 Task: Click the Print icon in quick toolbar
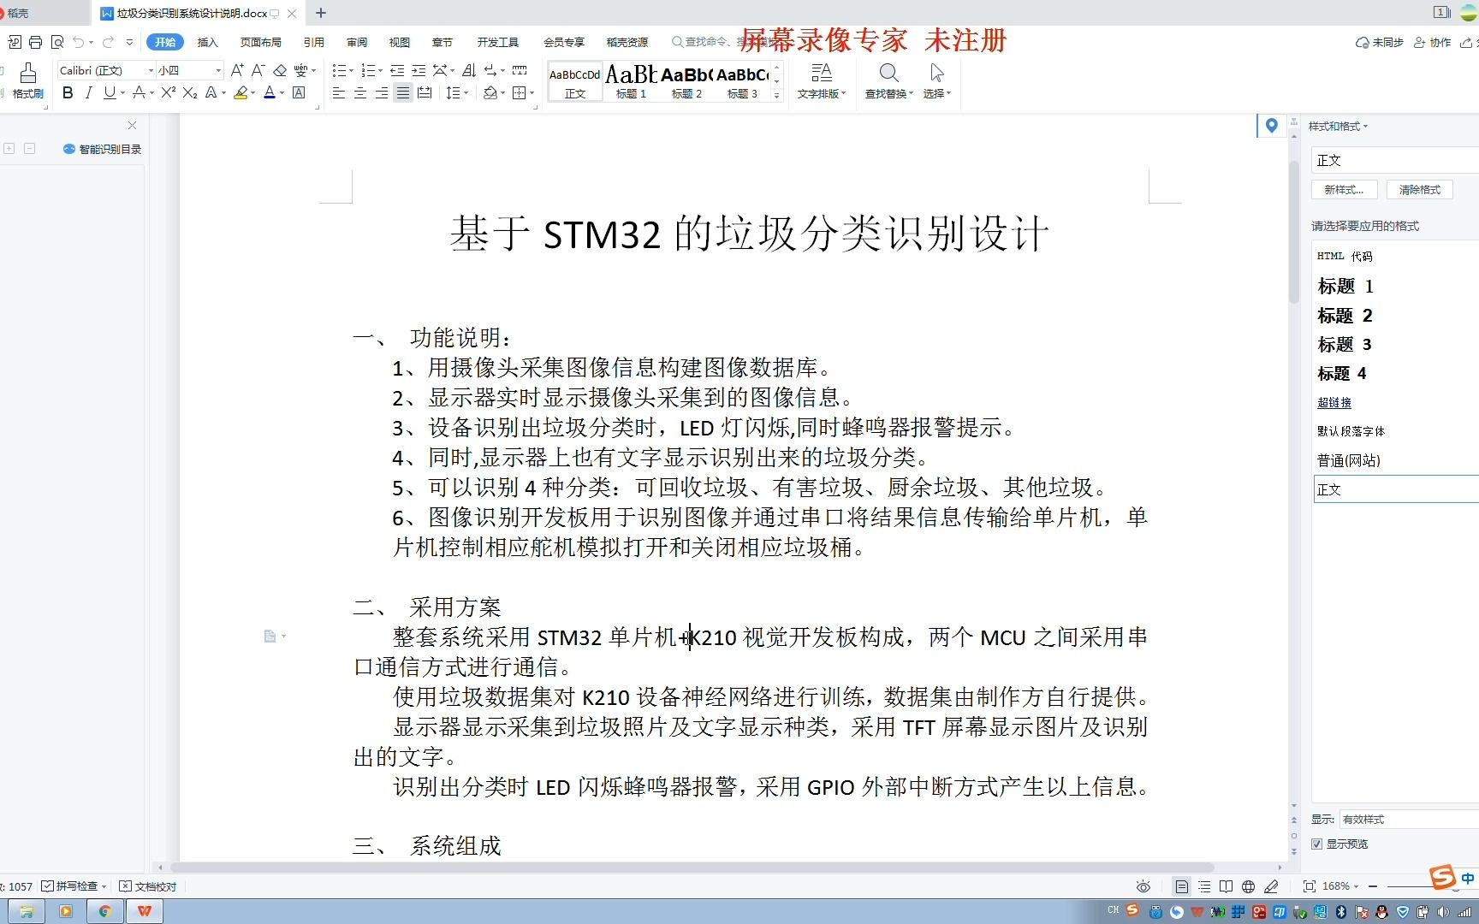point(35,42)
